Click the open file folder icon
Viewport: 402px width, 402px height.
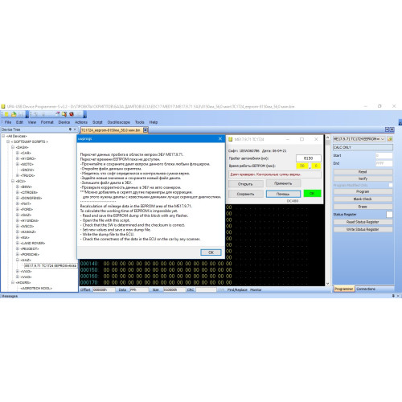pyautogui.click(x=14, y=114)
